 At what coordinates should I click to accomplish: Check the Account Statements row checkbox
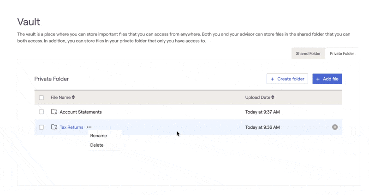tap(42, 112)
